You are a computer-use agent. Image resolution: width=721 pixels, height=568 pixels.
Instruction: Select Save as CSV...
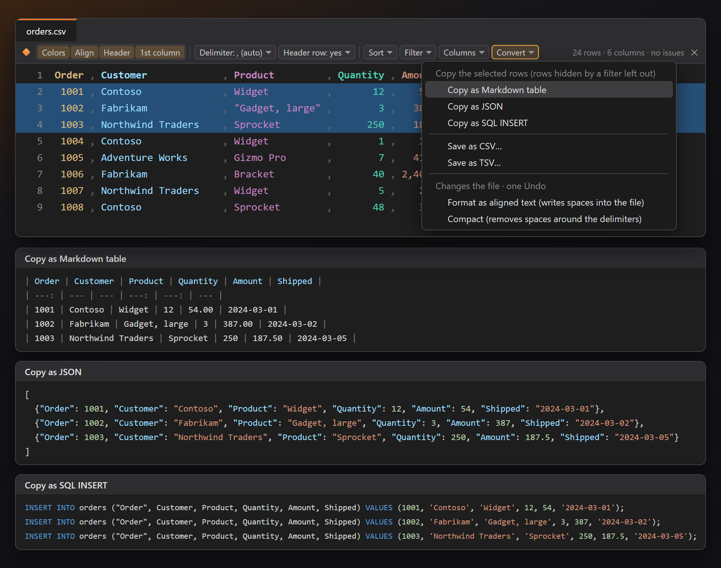549,146
